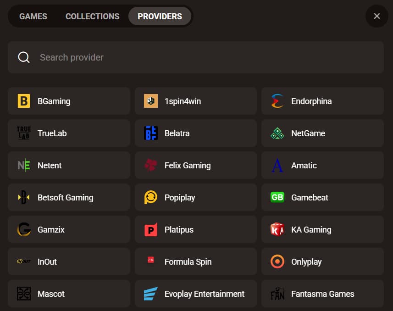The height and width of the screenshot is (311, 393).
Task: Click the KA Gaming dice logo
Action: (x=277, y=229)
